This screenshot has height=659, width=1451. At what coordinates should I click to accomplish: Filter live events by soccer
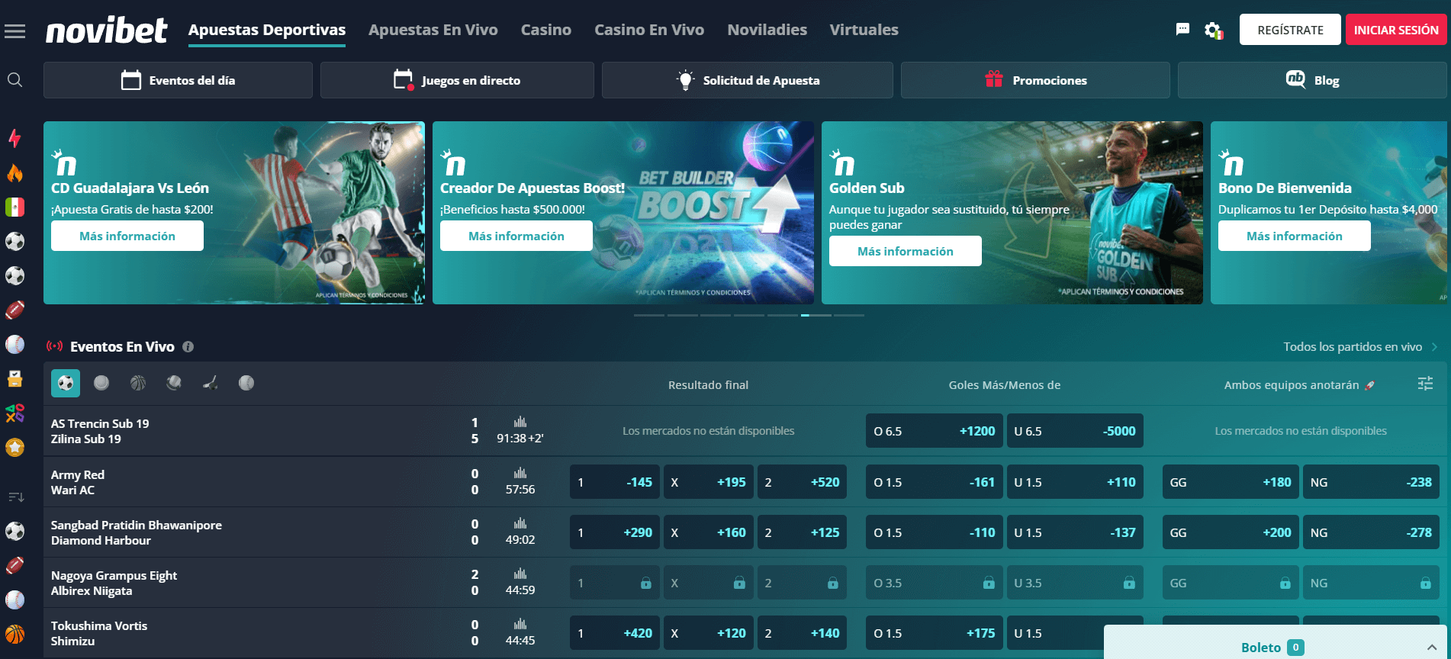coord(66,383)
